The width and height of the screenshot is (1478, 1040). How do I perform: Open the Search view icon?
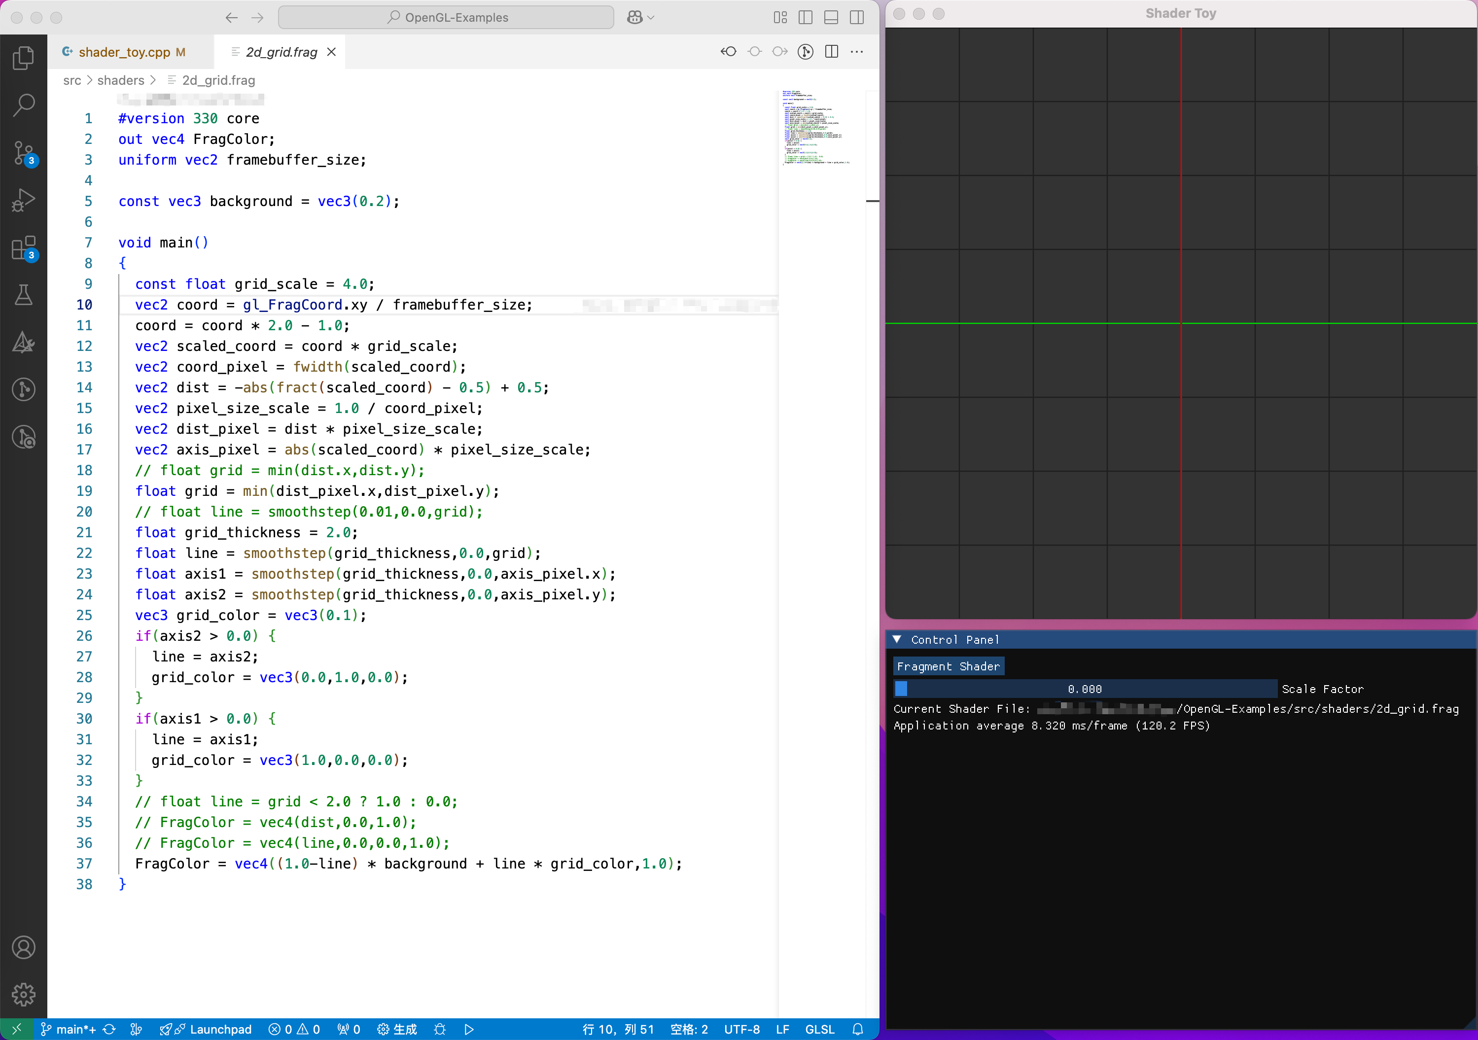tap(23, 105)
